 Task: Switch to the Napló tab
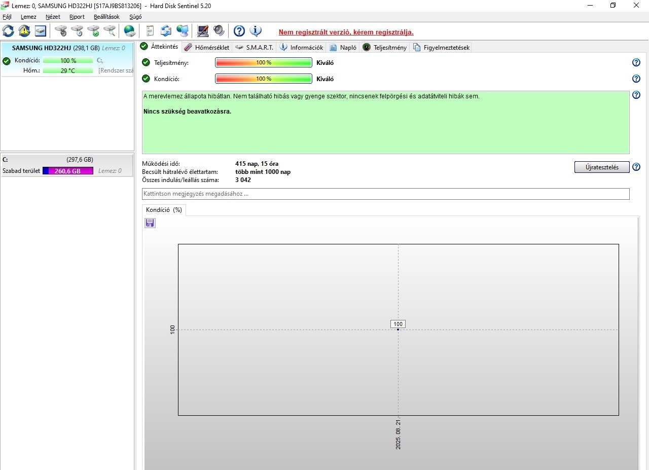coord(343,47)
